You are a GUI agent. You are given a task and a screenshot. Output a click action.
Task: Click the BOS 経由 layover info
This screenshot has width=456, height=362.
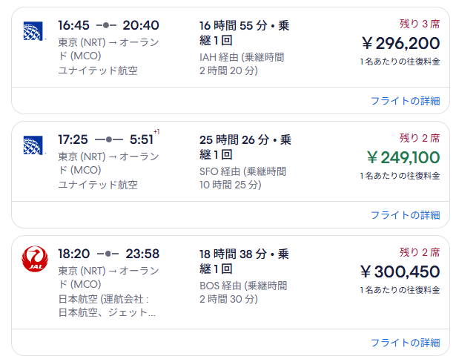[243, 292]
